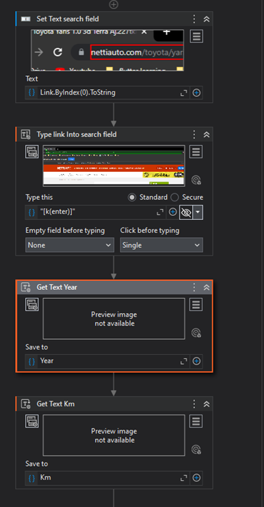Collapse the Get Text Year activity

207,288
